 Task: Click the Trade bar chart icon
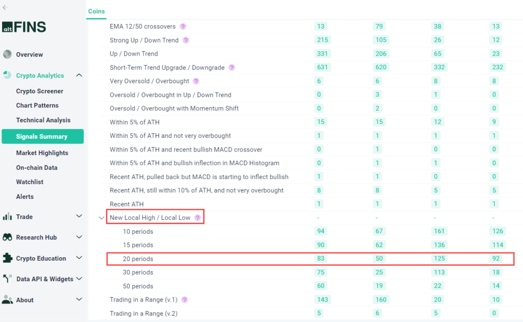[x=7, y=217]
